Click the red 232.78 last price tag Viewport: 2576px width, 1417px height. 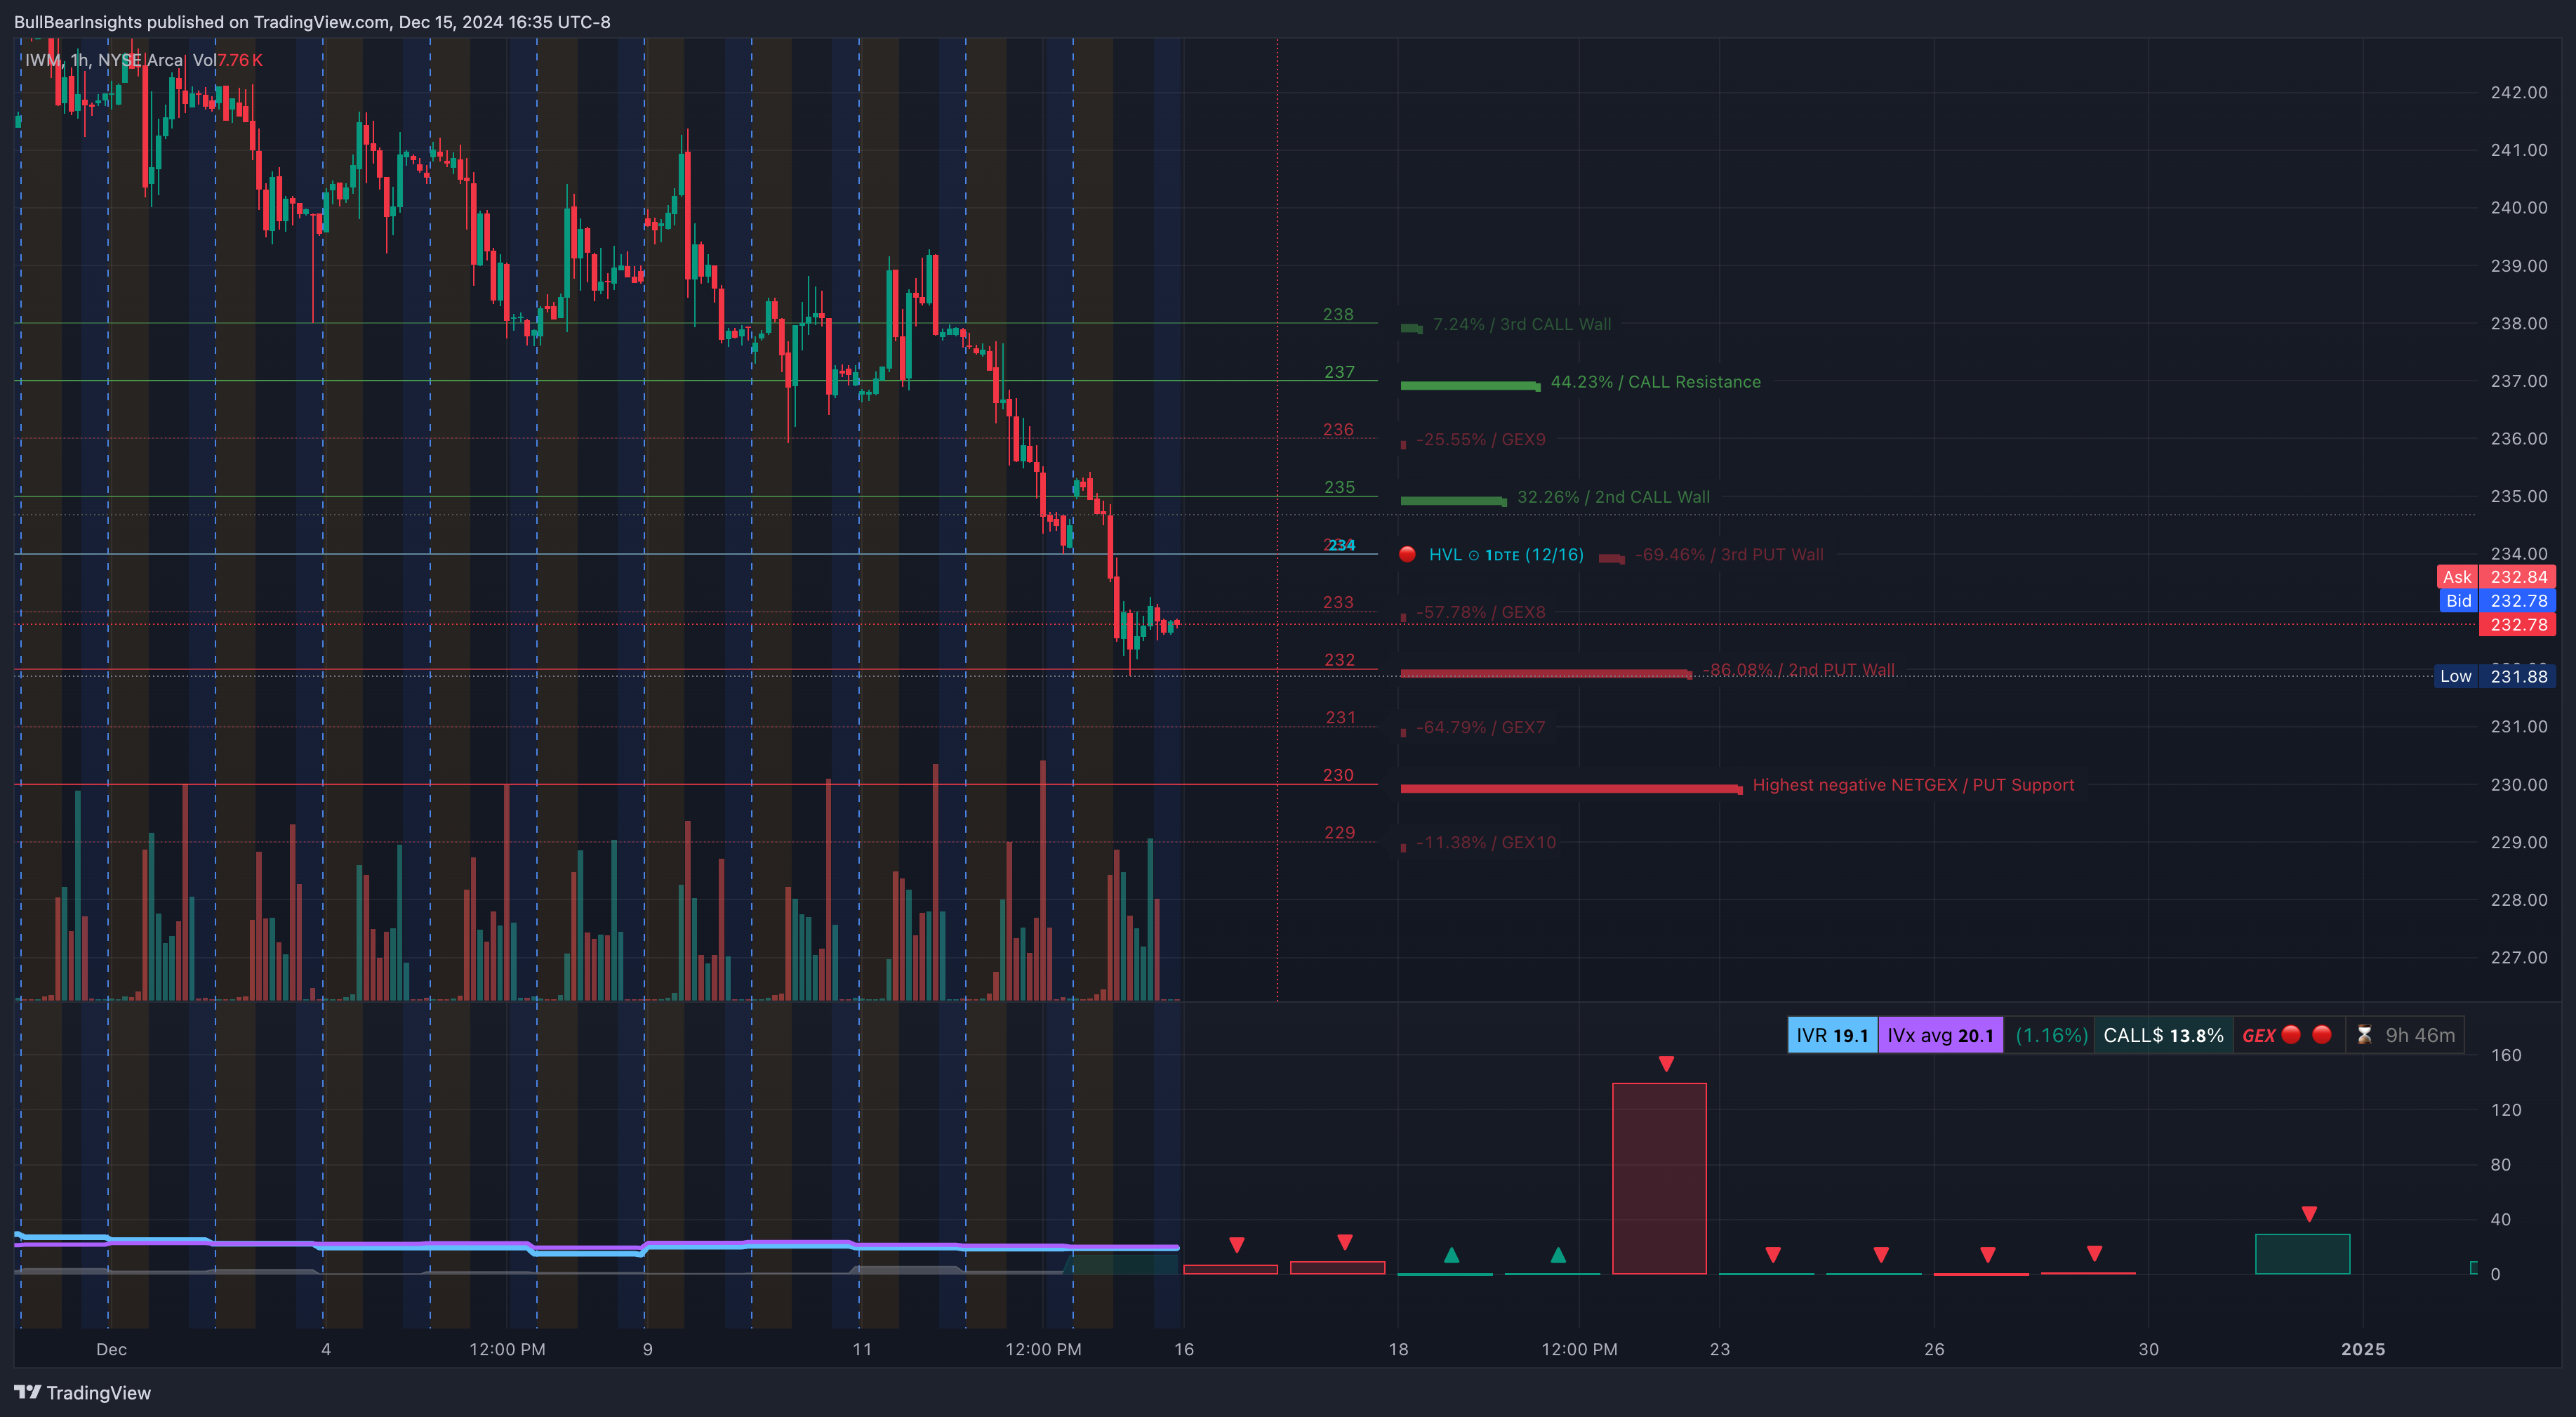tap(2517, 624)
